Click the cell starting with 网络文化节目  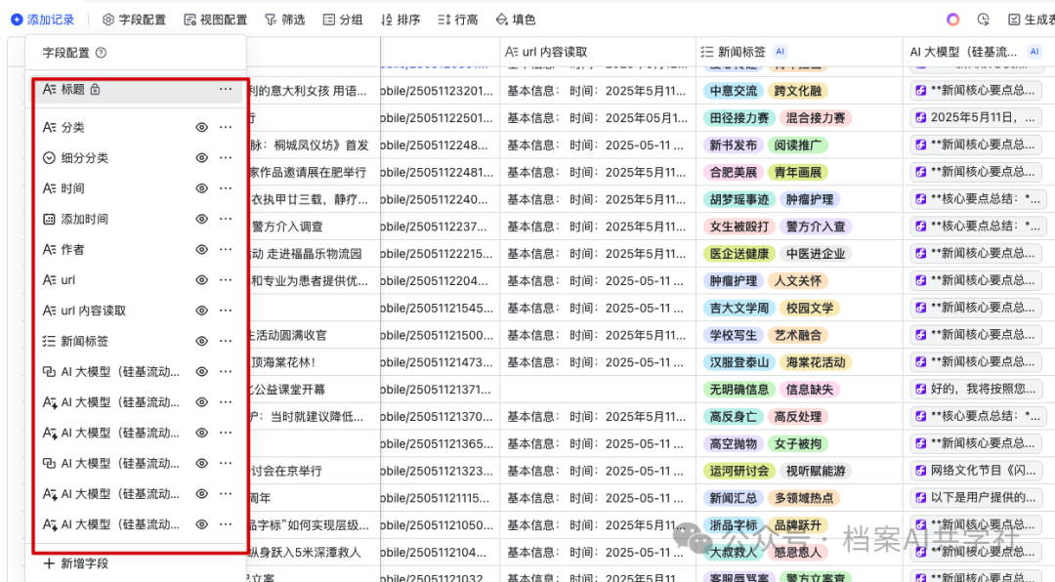pyautogui.click(x=976, y=471)
